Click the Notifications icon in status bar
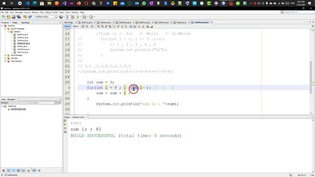This screenshot has height=177, width=315. (5, 175)
